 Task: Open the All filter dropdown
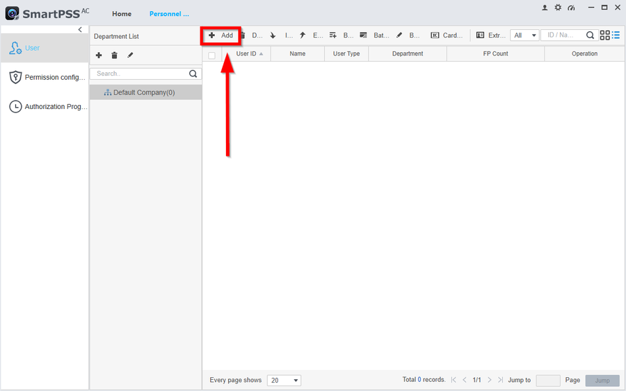pos(524,35)
